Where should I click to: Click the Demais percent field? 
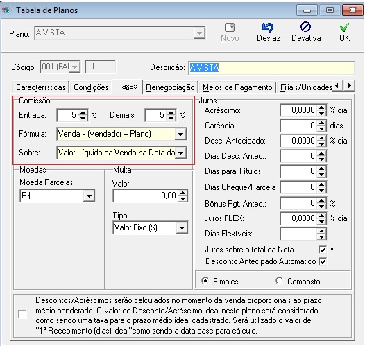click(x=156, y=115)
